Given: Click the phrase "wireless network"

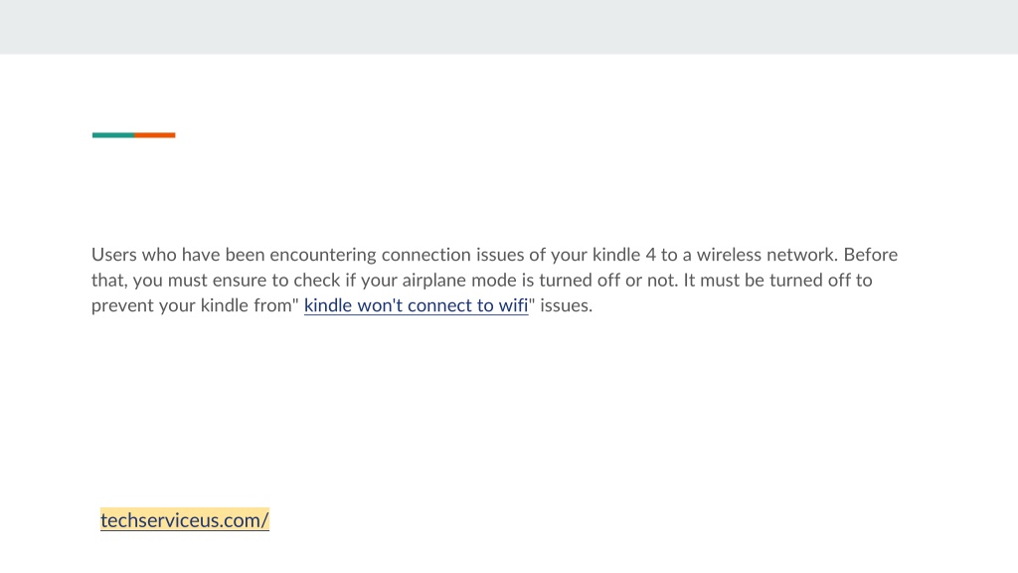Looking at the screenshot, I should click(766, 255).
